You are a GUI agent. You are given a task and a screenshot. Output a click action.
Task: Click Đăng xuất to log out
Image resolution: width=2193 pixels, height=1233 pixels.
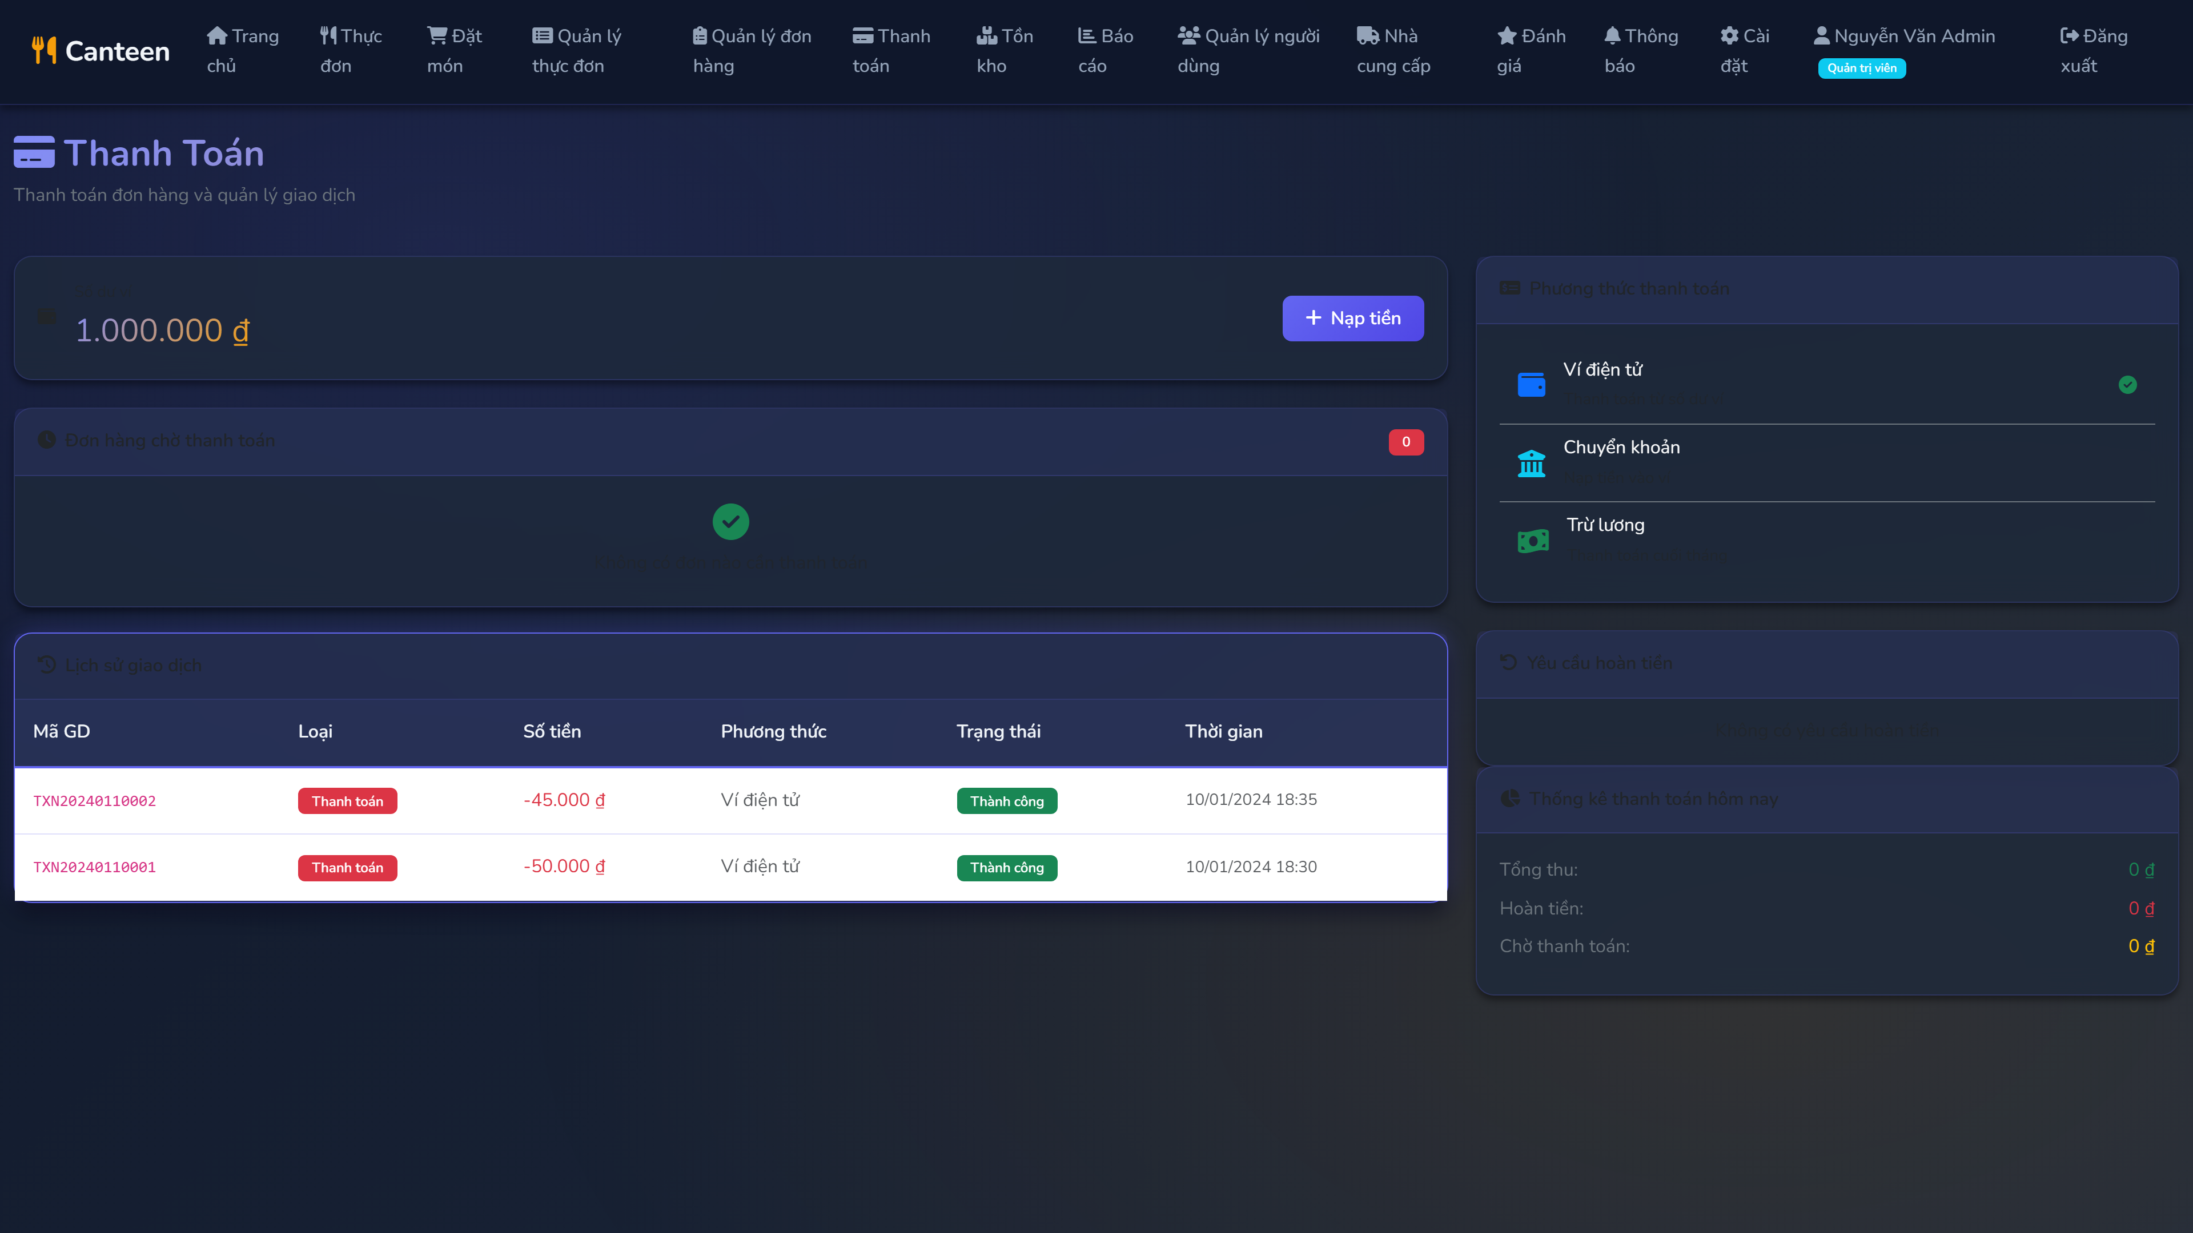(x=2094, y=51)
